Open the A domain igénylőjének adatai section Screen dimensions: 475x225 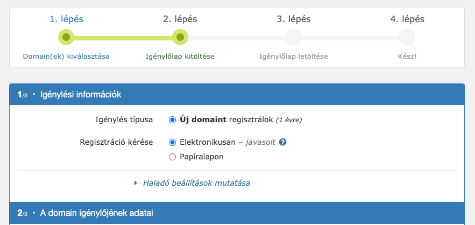click(237, 213)
